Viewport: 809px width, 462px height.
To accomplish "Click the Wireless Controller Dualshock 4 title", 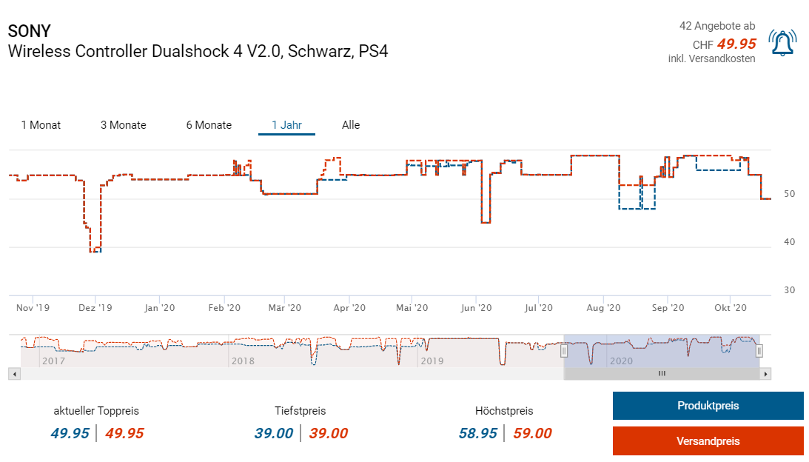I will click(198, 51).
